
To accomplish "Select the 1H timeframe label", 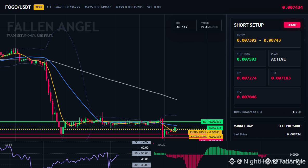I will (49, 7).
